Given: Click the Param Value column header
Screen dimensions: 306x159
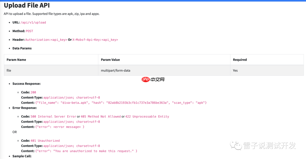Looking at the screenshot, I should tap(110, 60).
